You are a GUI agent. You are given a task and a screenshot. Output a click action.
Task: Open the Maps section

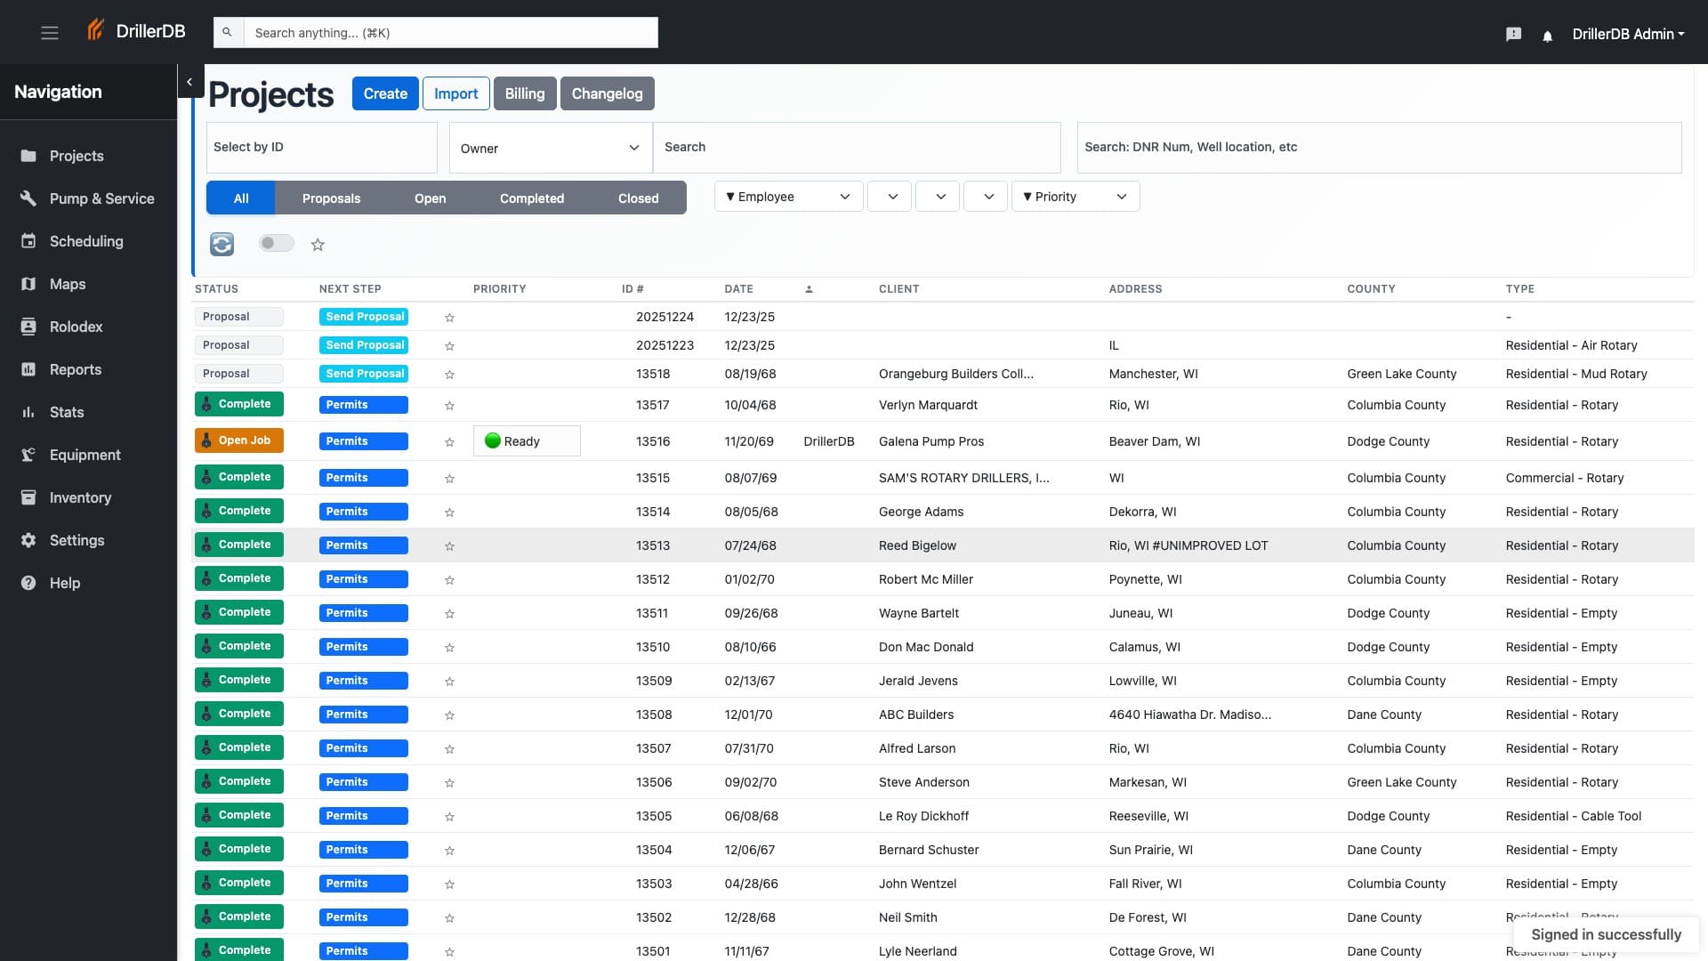click(x=68, y=284)
